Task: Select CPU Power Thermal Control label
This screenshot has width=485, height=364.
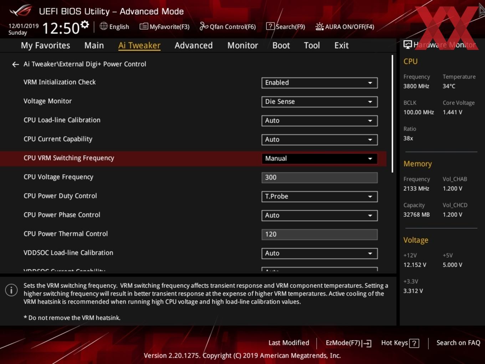Action: (x=66, y=234)
